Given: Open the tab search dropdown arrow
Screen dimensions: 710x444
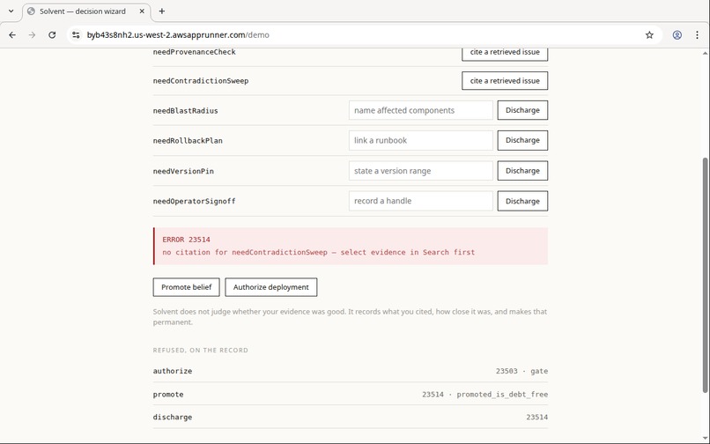Looking at the screenshot, I should (x=11, y=11).
